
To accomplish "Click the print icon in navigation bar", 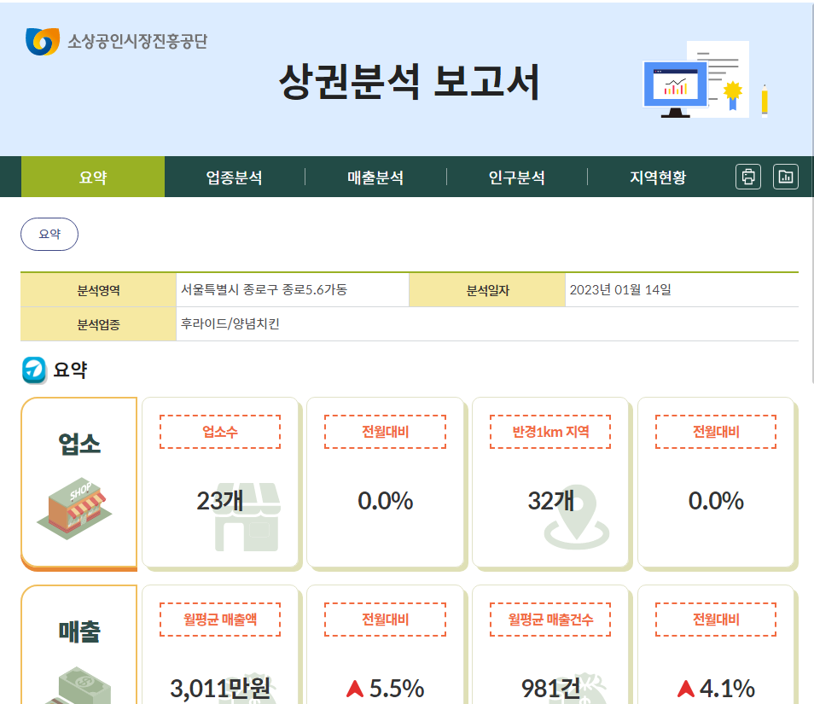I will [x=748, y=177].
